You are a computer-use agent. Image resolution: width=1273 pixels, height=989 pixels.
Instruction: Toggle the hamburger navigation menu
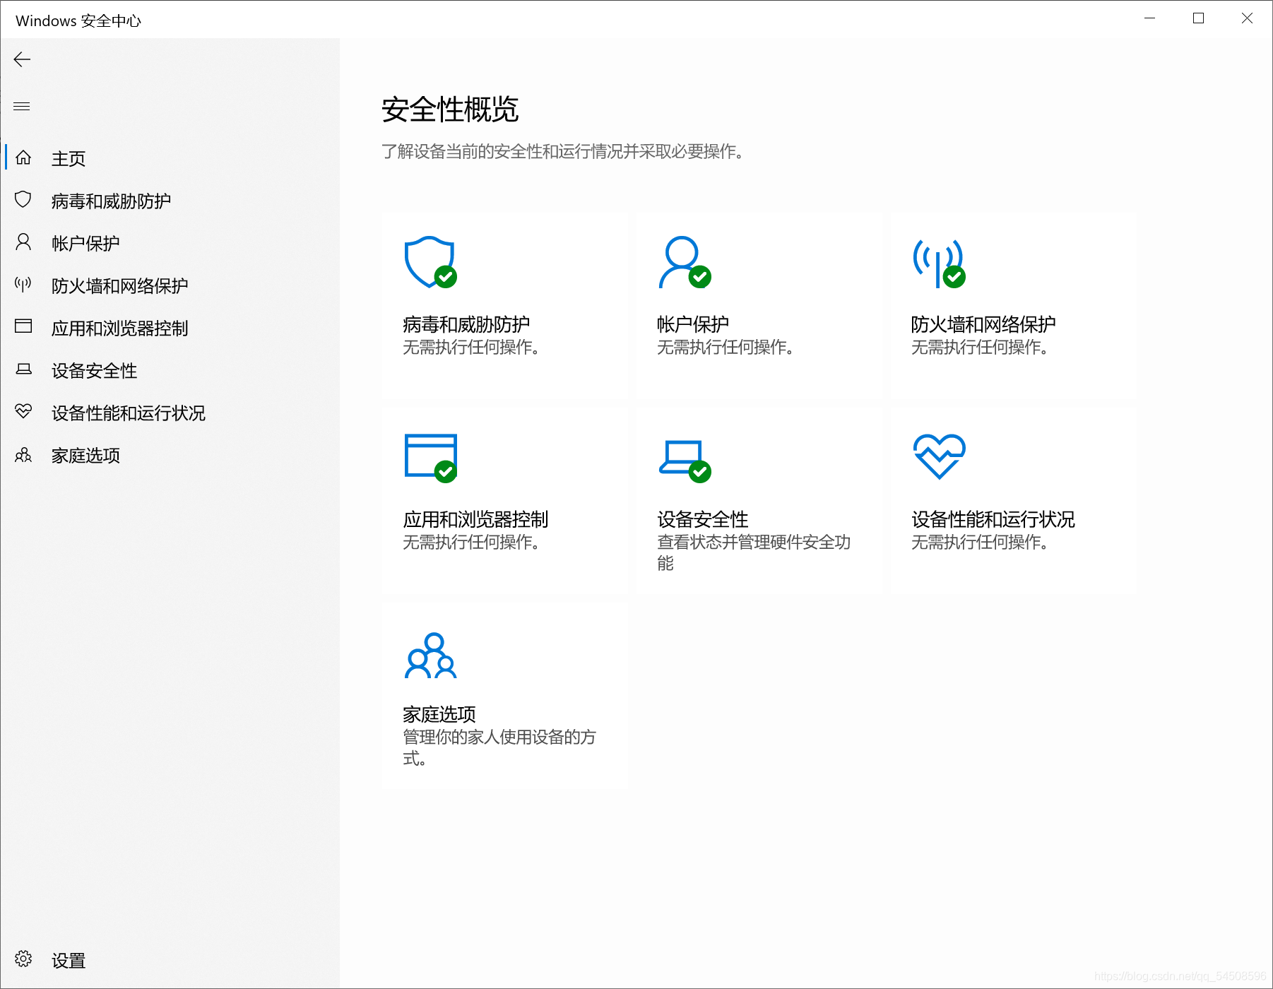[x=22, y=107]
